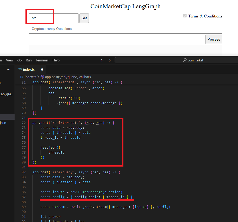Go back with the left arrow icon
The height and width of the screenshot is (222, 238).
(102, 60)
